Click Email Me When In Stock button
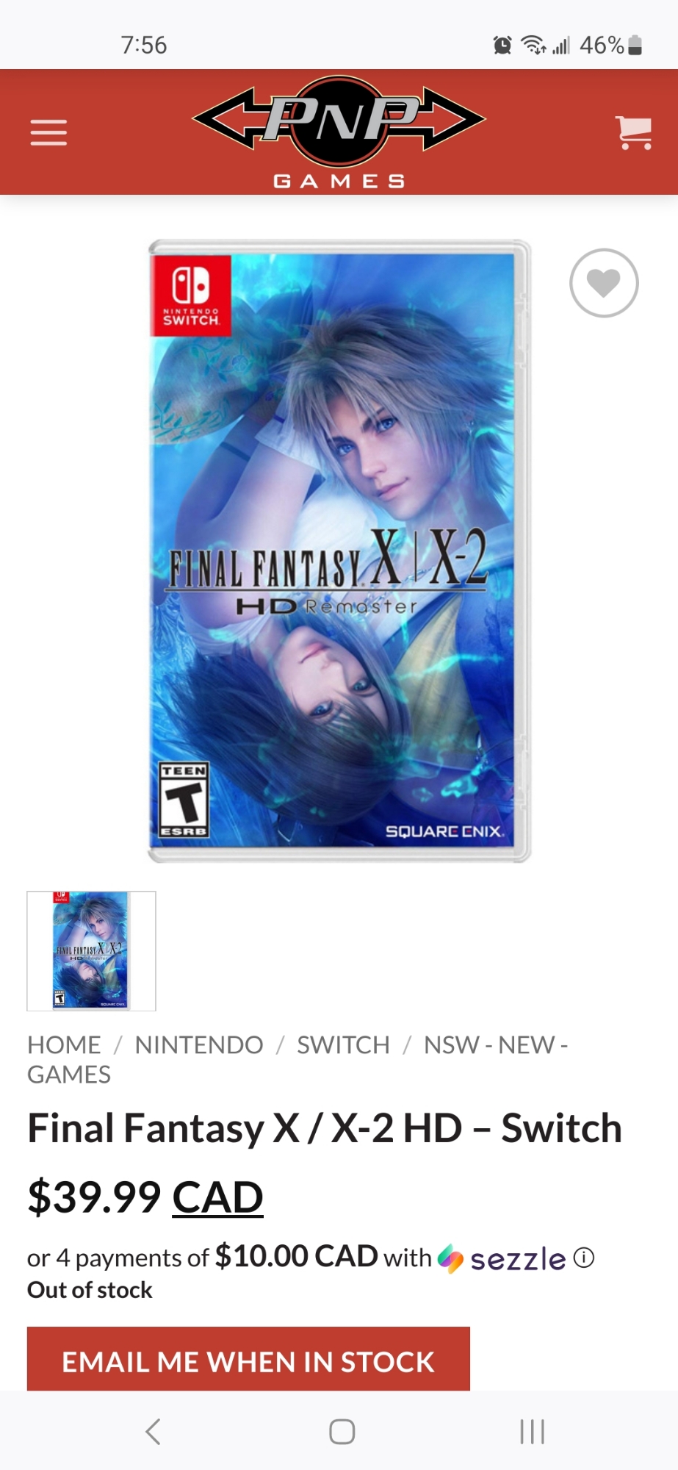Viewport: 678px width, 1470px height. click(x=248, y=1359)
